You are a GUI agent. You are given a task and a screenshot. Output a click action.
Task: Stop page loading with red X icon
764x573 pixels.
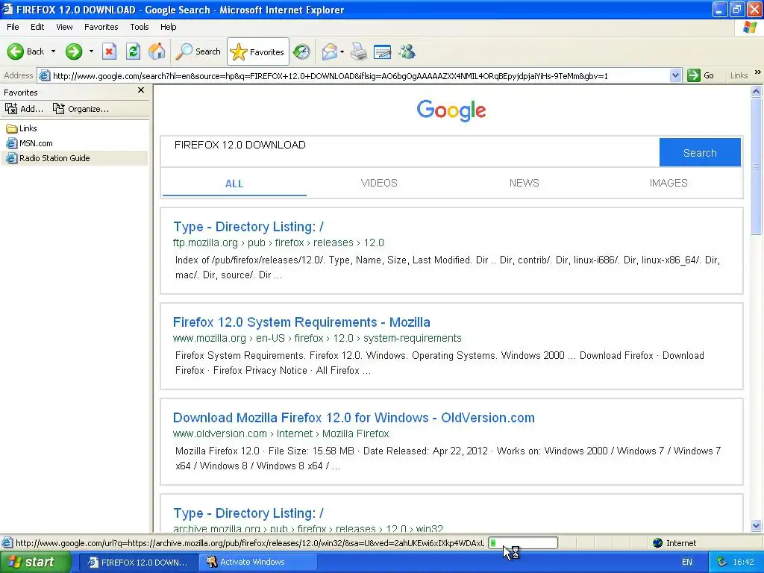point(109,51)
